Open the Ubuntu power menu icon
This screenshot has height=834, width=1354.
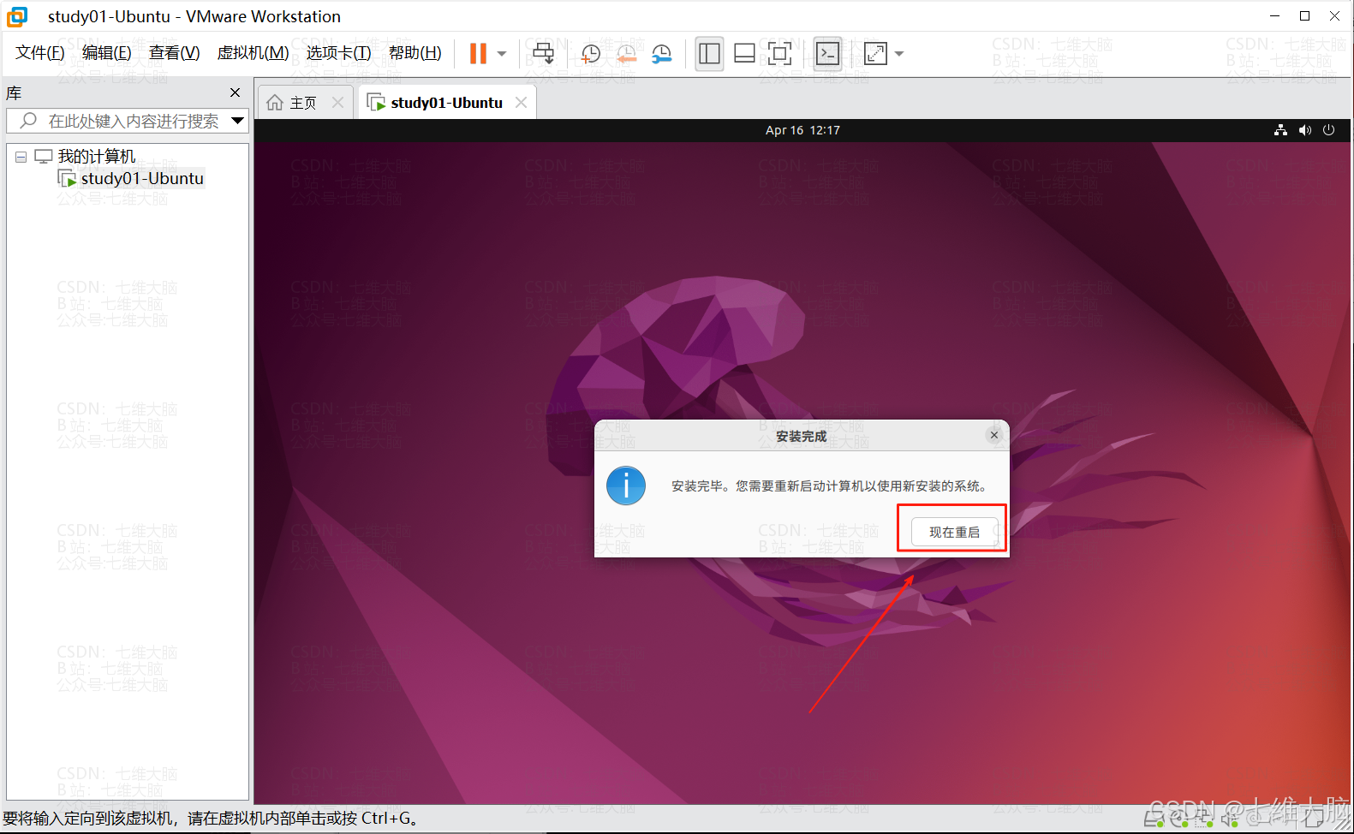(x=1328, y=130)
